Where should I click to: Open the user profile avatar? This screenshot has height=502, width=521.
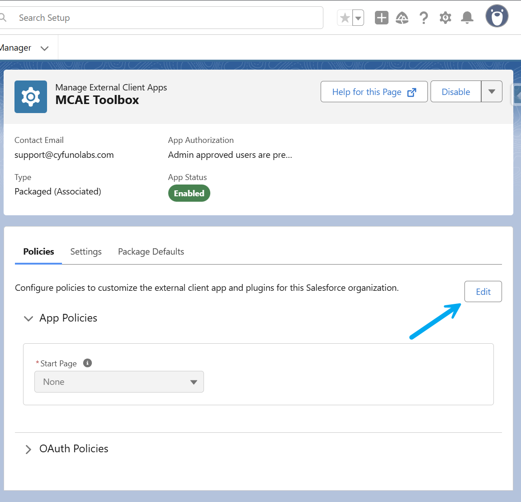coord(497,16)
